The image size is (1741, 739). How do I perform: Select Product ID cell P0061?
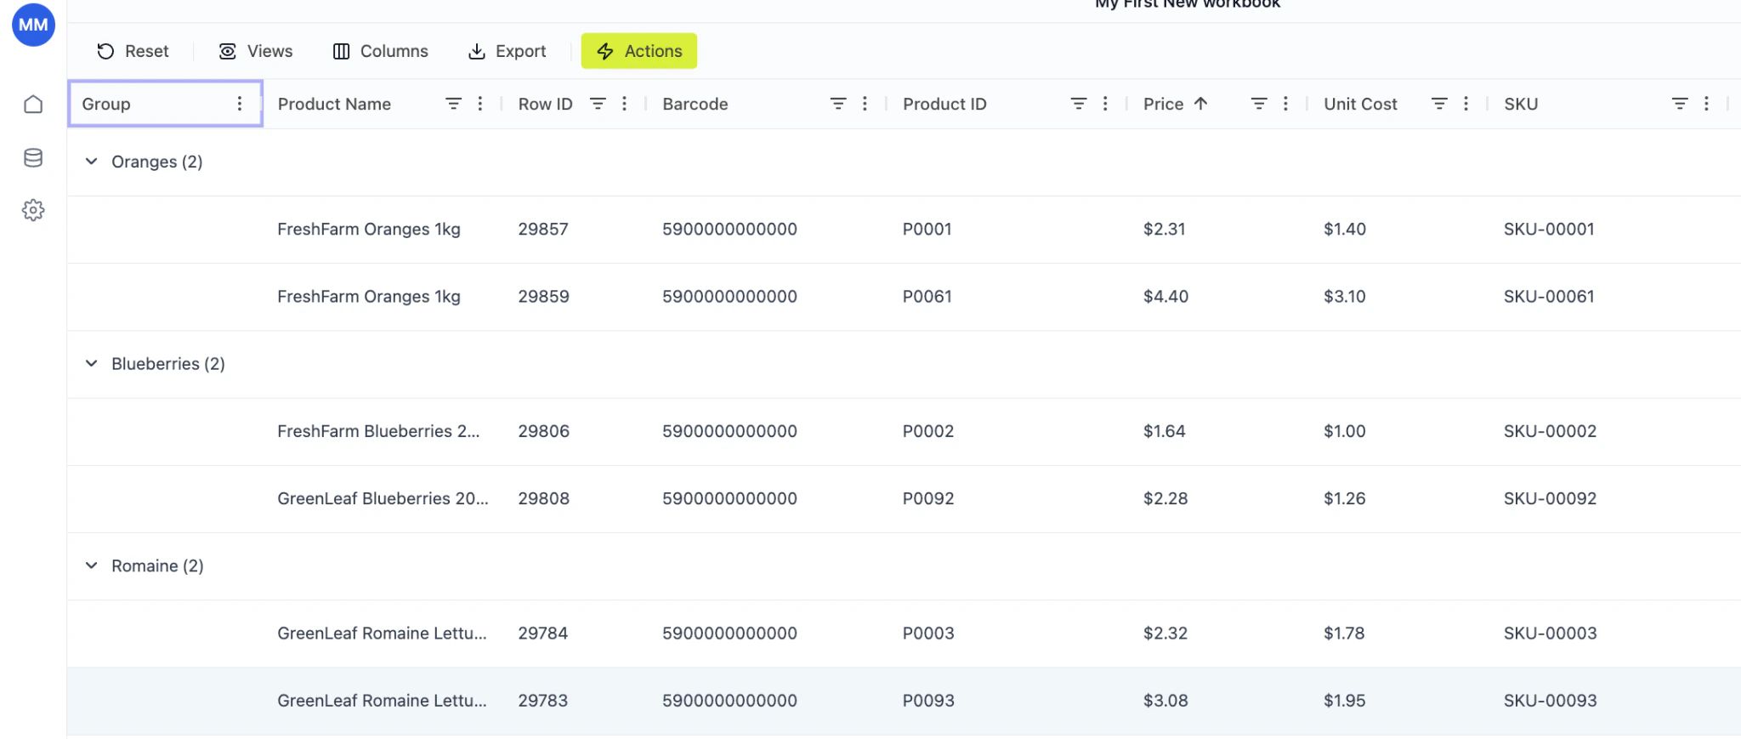pos(927,297)
